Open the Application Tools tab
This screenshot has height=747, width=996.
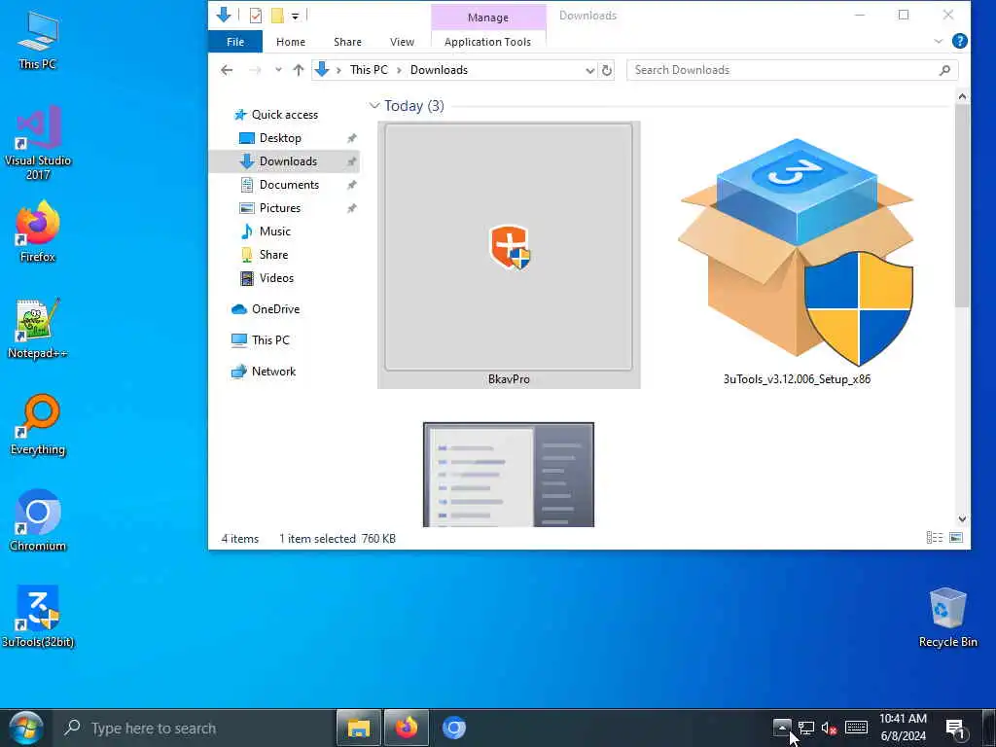488,42
